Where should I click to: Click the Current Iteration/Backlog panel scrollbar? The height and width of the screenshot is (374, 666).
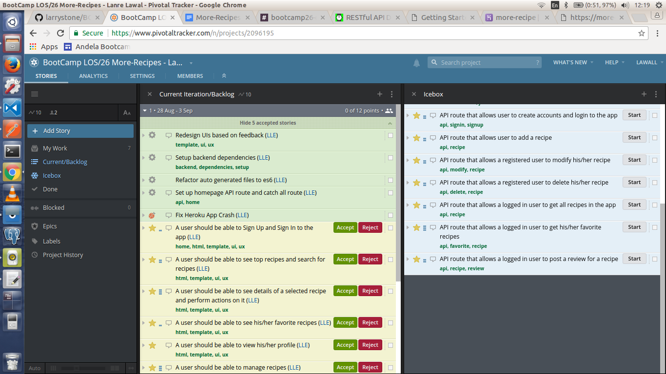point(398,192)
